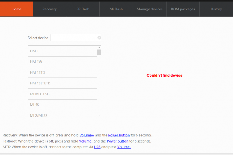Open the Volume+ link in Recovery instructions
This screenshot has height=155, width=233.
(87, 135)
